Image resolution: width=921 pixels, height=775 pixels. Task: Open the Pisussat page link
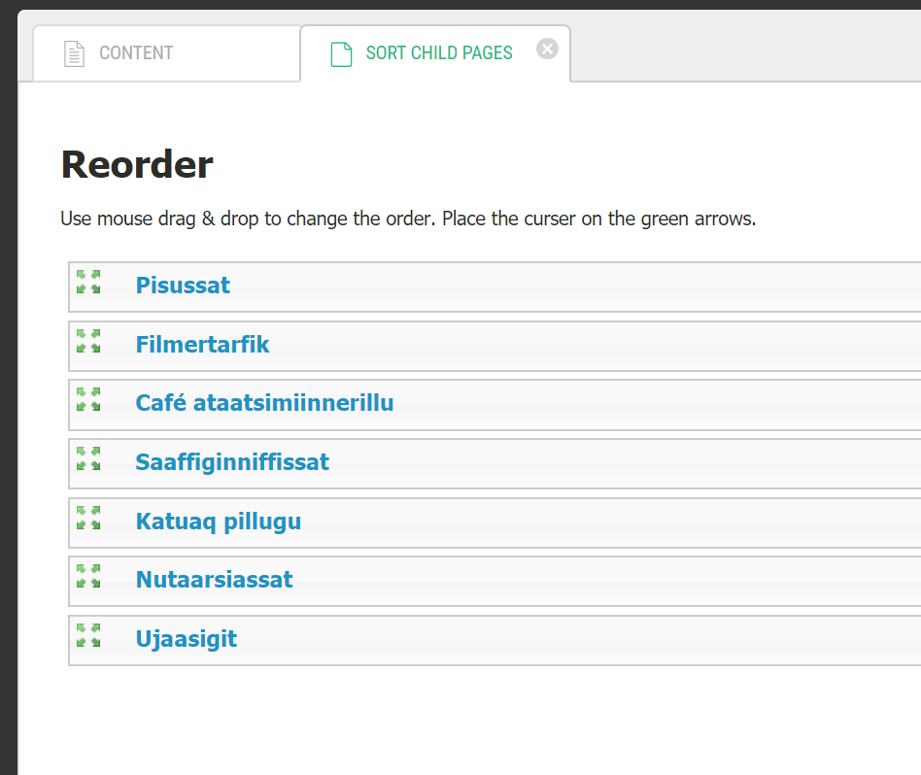pyautogui.click(x=183, y=286)
